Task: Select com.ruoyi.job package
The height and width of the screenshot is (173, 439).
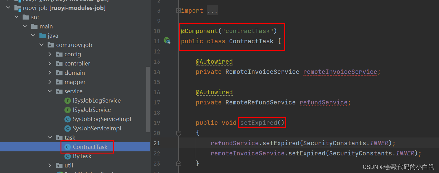Action: [74, 45]
